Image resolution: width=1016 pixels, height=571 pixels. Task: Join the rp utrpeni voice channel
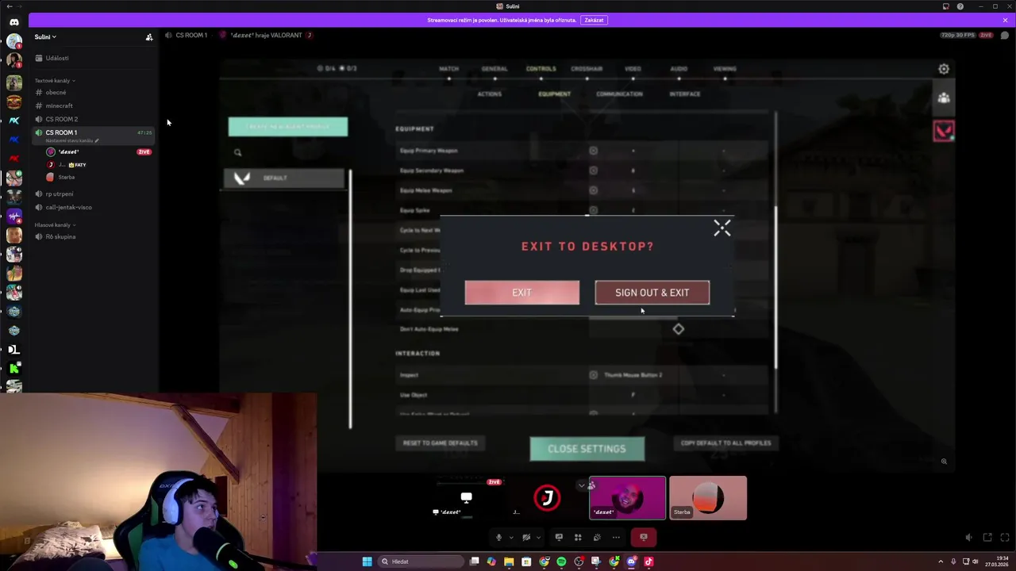click(59, 194)
